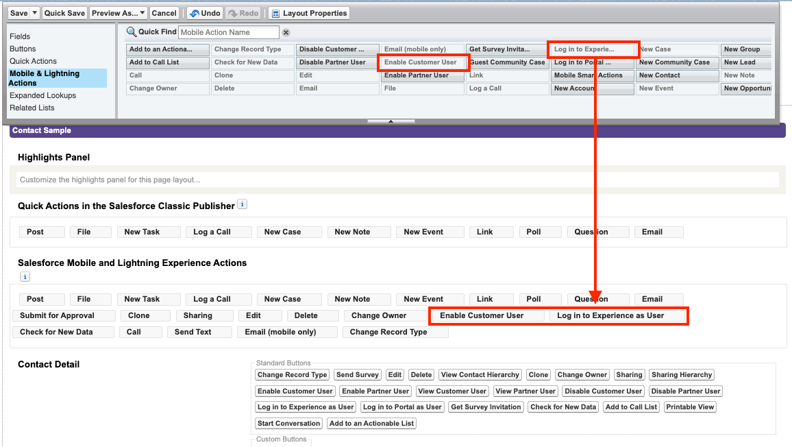Click the Contact Detail section heading

(x=49, y=364)
